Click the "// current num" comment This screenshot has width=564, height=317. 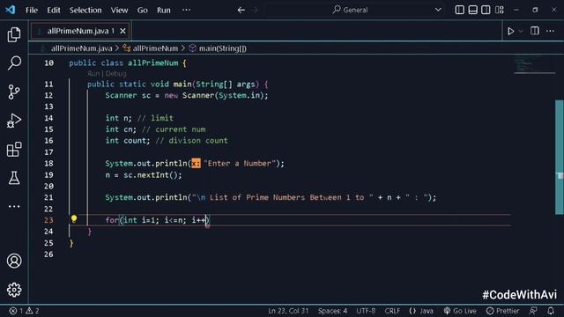point(174,129)
